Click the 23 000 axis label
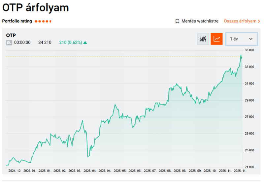The image size is (264, 184). click(249, 150)
